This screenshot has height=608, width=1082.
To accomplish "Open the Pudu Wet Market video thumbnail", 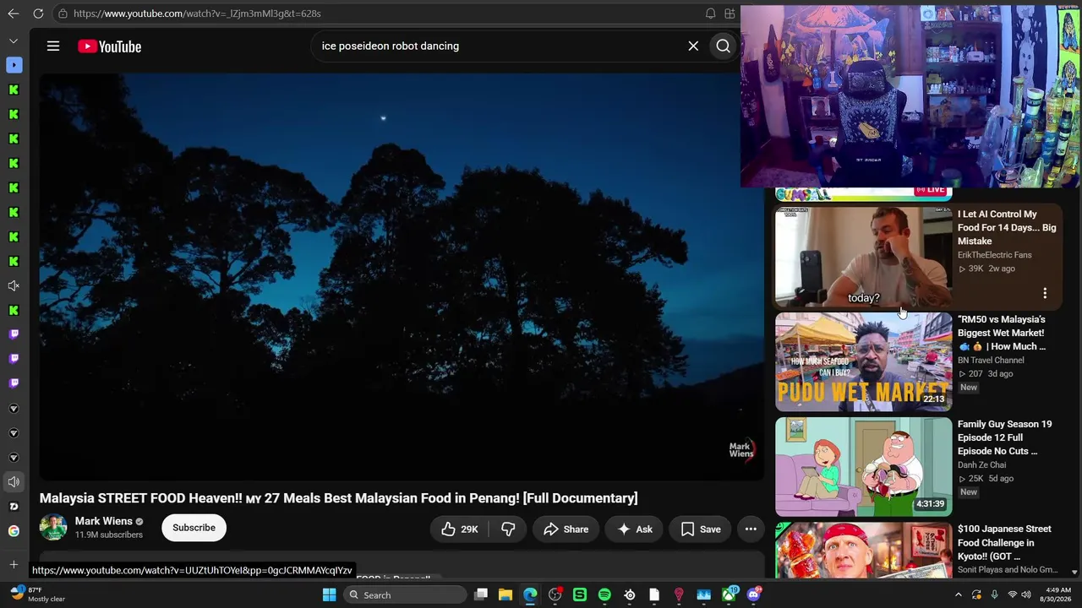I will click(x=863, y=362).
